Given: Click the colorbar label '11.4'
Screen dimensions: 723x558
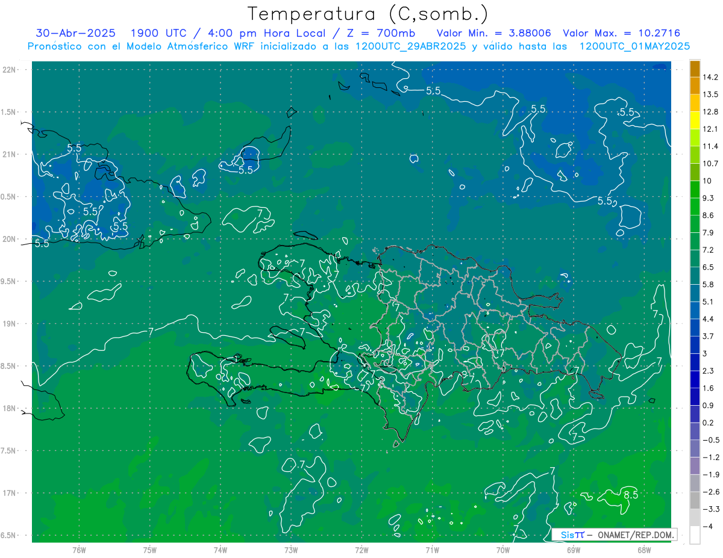Looking at the screenshot, I should pyautogui.click(x=710, y=146).
